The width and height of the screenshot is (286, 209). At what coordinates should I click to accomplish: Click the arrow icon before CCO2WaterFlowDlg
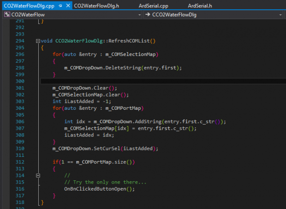[148, 14]
